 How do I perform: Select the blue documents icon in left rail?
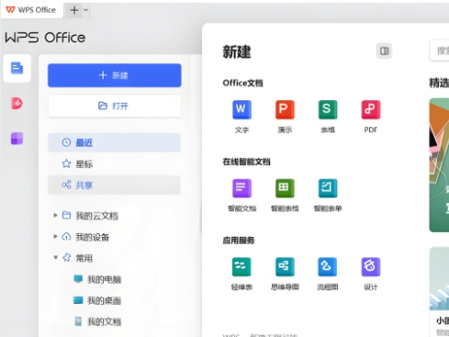point(17,68)
